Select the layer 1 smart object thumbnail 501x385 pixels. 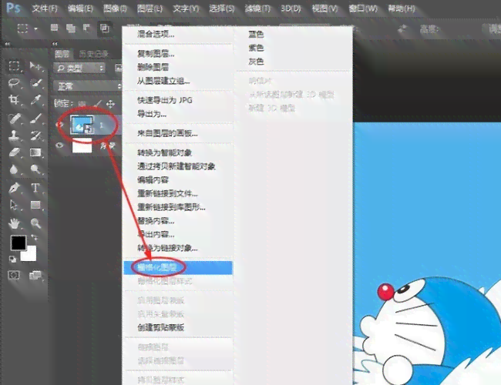pyautogui.click(x=82, y=125)
